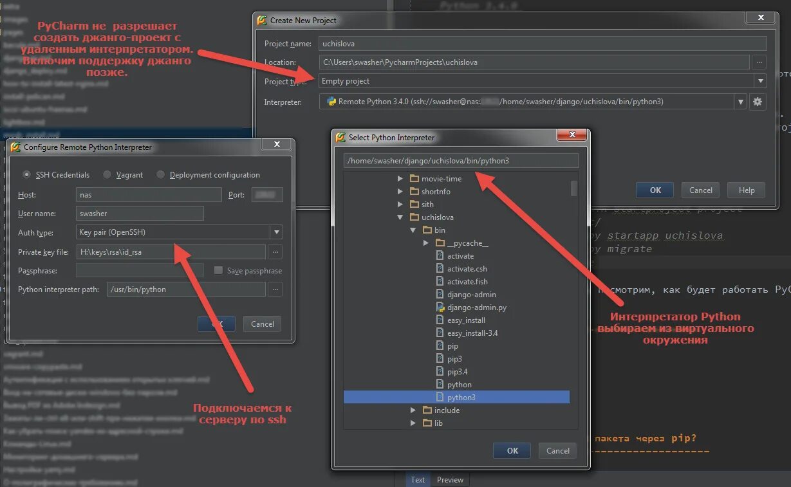Expand the __pycache__ folder
791x487 pixels.
click(426, 243)
